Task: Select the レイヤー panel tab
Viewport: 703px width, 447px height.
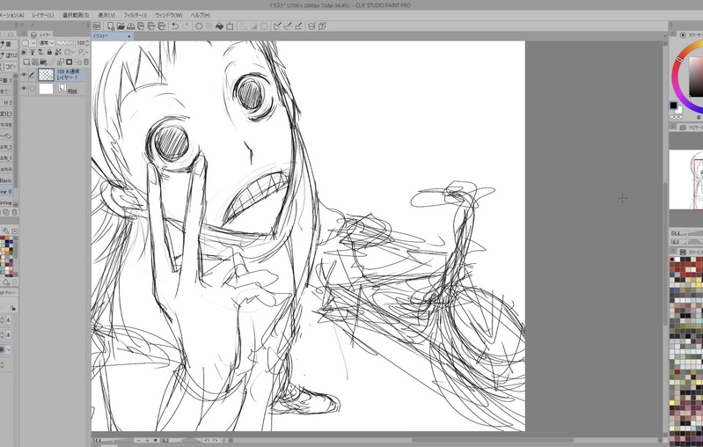Action: 40,34
